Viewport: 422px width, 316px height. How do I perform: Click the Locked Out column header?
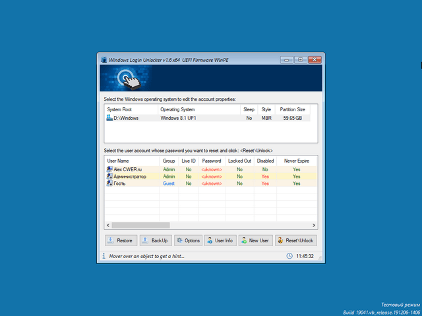tap(239, 161)
